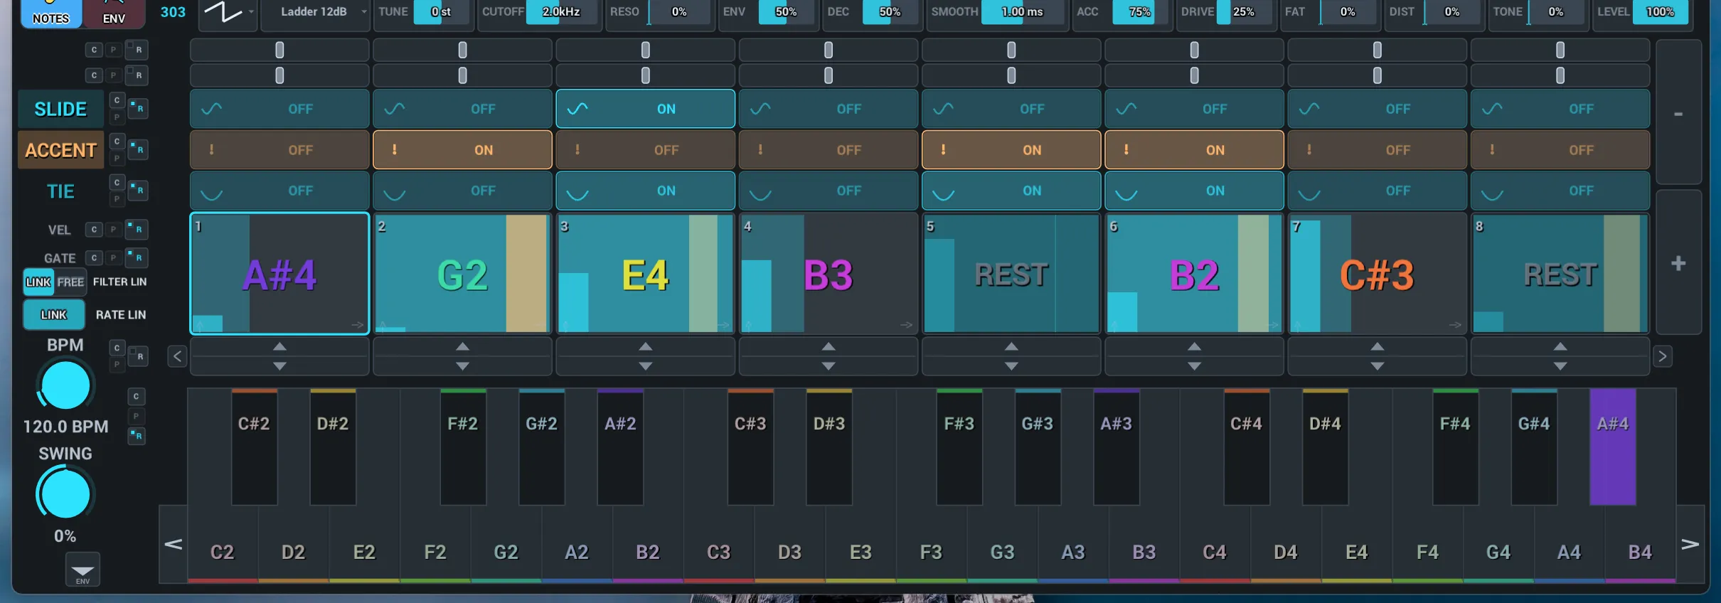This screenshot has height=603, width=1721.
Task: Toggle the rate LINK button
Action: coord(54,315)
